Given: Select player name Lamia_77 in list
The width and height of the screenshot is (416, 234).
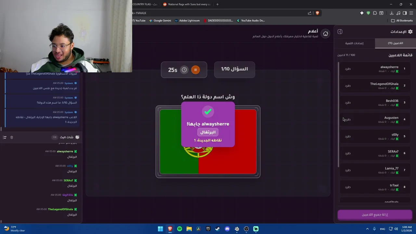Looking at the screenshot, I should pyautogui.click(x=392, y=168).
